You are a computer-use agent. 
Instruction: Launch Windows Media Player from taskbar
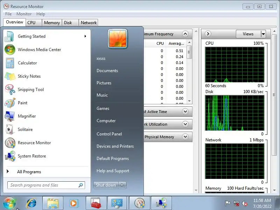73,203
